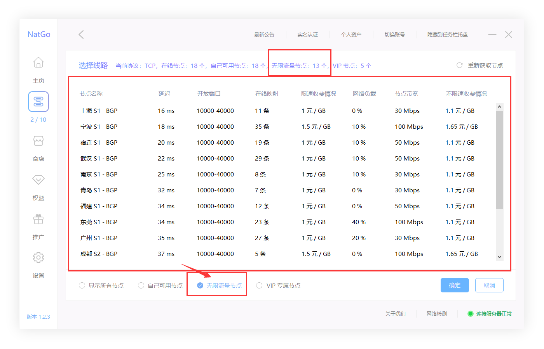Image resolution: width=544 pixels, height=349 pixels.
Task: Click the 16 ms latency value
Action: [x=166, y=111]
